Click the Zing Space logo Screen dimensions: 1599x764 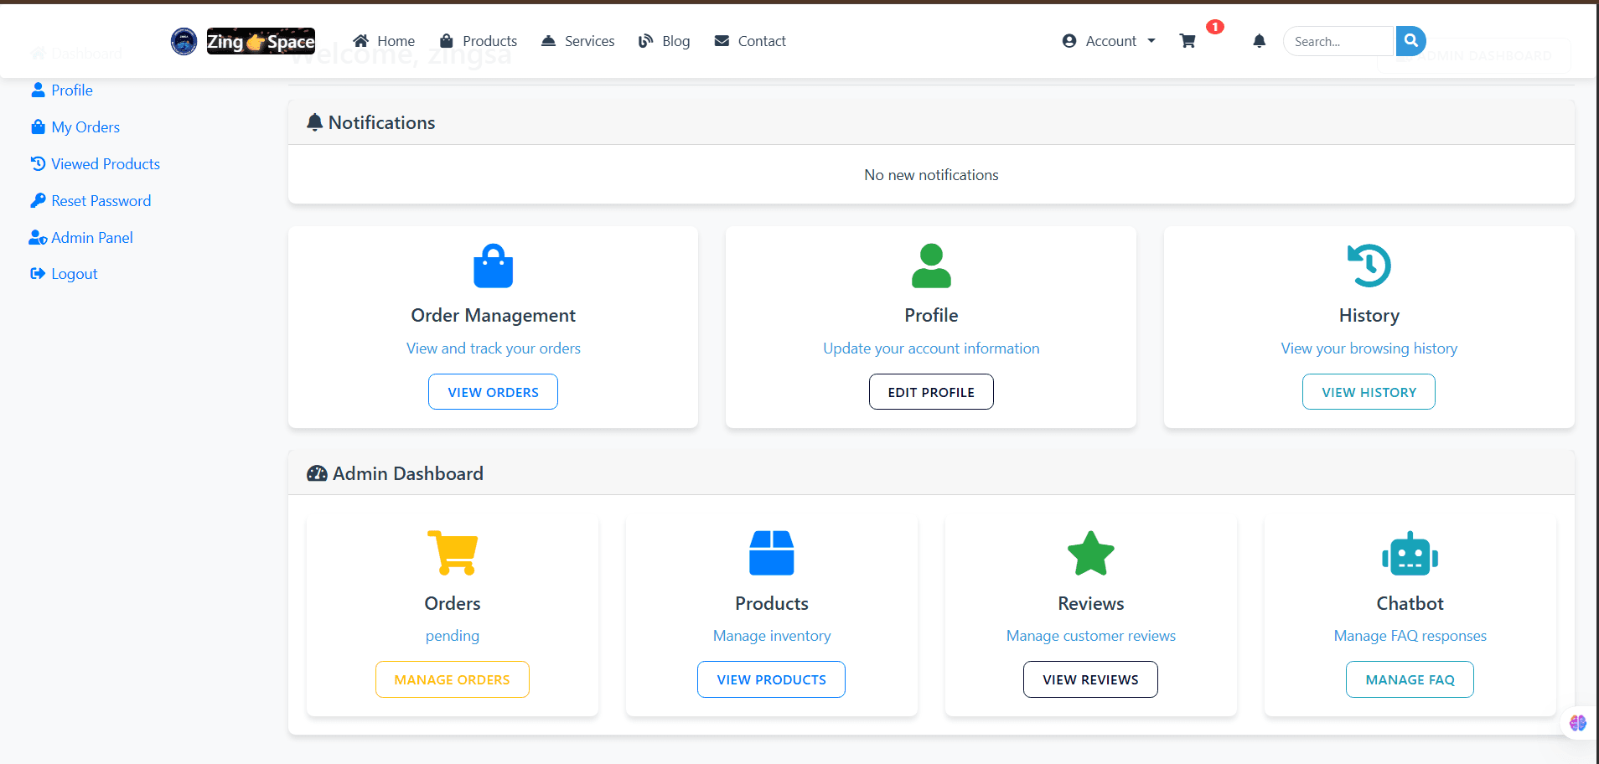pos(260,41)
